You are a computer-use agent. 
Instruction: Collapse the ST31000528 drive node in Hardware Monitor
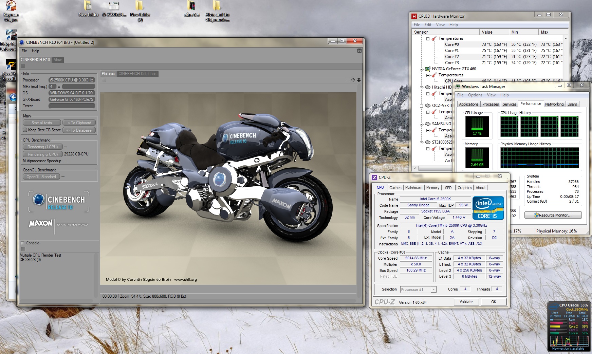pos(422,142)
